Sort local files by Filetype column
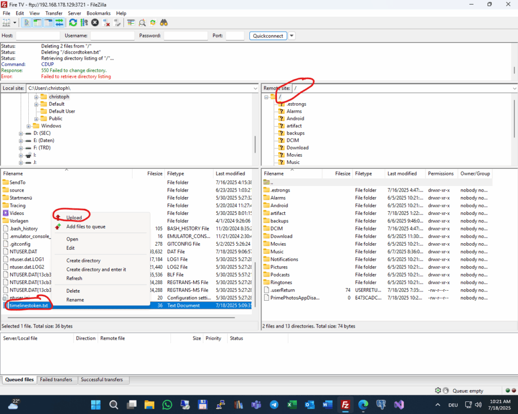Image resolution: width=518 pixels, height=414 pixels. (x=189, y=174)
